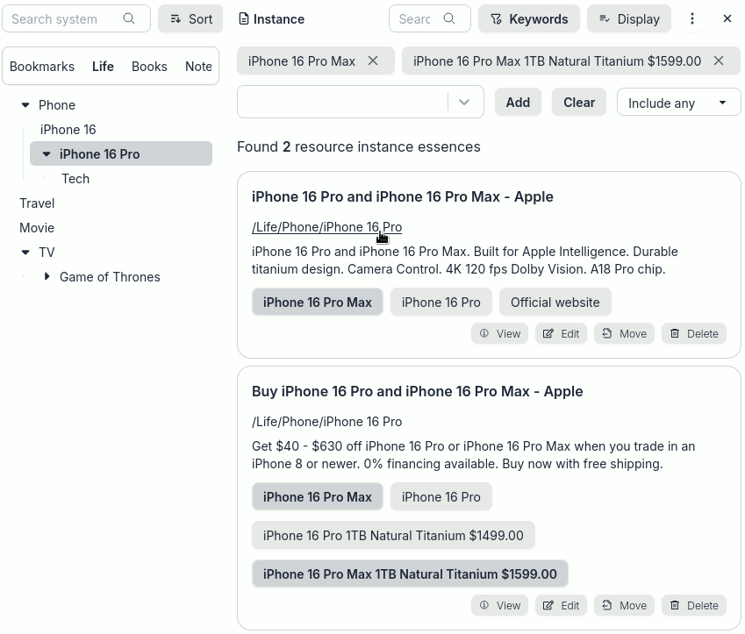Switch to the Books tab

(149, 66)
